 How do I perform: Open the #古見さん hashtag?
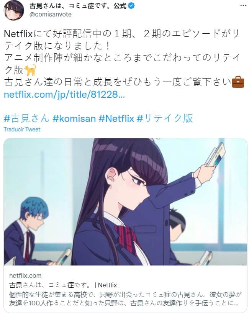[26, 118]
